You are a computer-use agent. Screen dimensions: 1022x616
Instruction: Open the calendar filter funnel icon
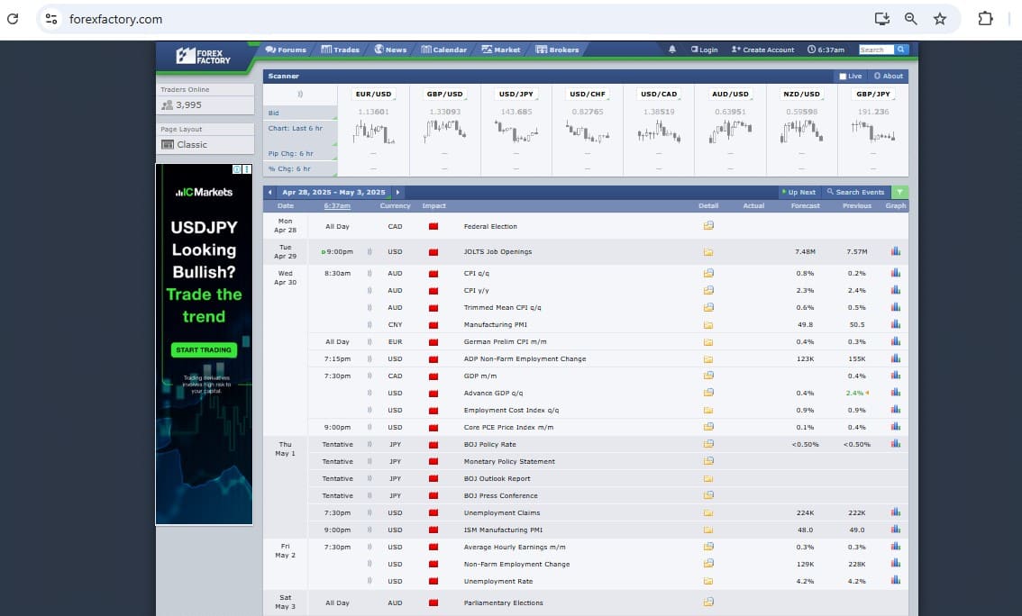(899, 192)
